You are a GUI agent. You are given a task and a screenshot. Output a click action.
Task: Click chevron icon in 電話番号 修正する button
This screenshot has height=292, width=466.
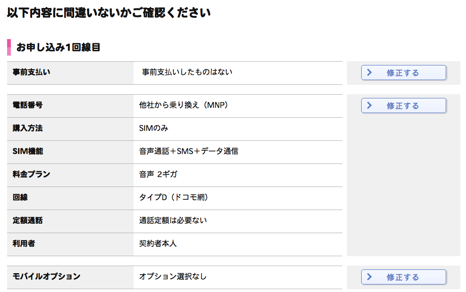[369, 105]
